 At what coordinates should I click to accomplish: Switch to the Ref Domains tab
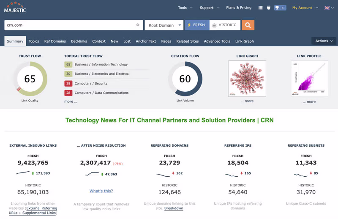pyautogui.click(x=55, y=41)
